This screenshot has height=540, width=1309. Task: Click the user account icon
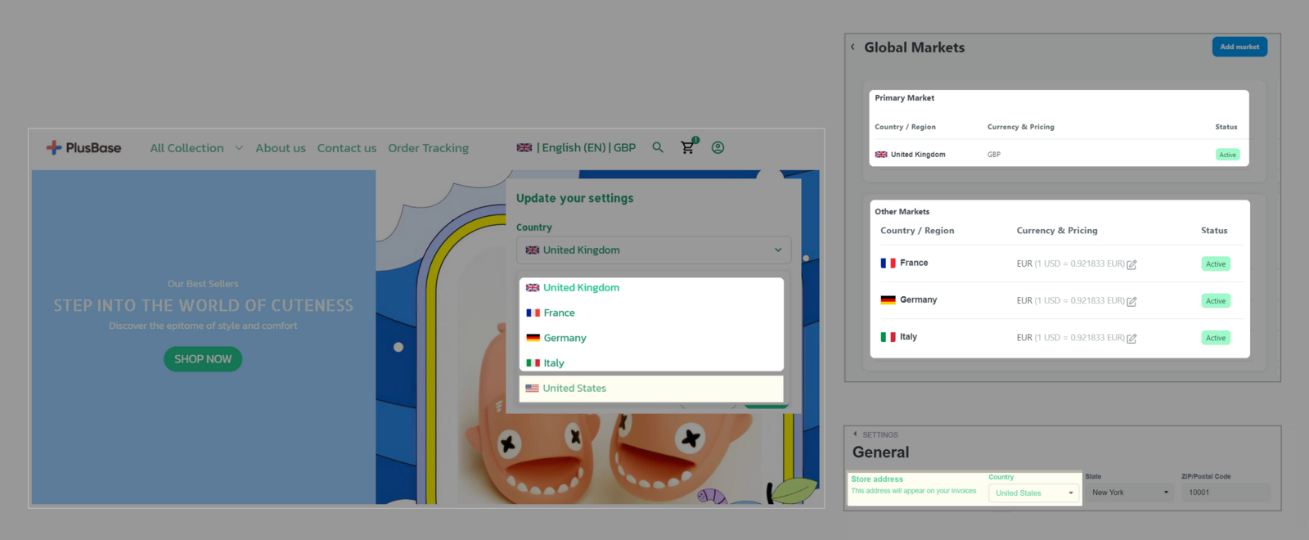pyautogui.click(x=717, y=148)
